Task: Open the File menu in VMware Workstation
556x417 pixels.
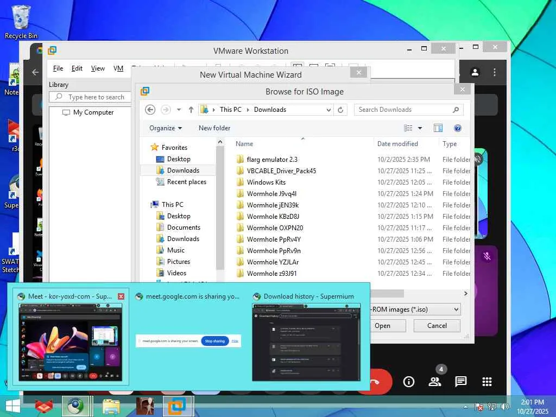Action: coord(58,68)
